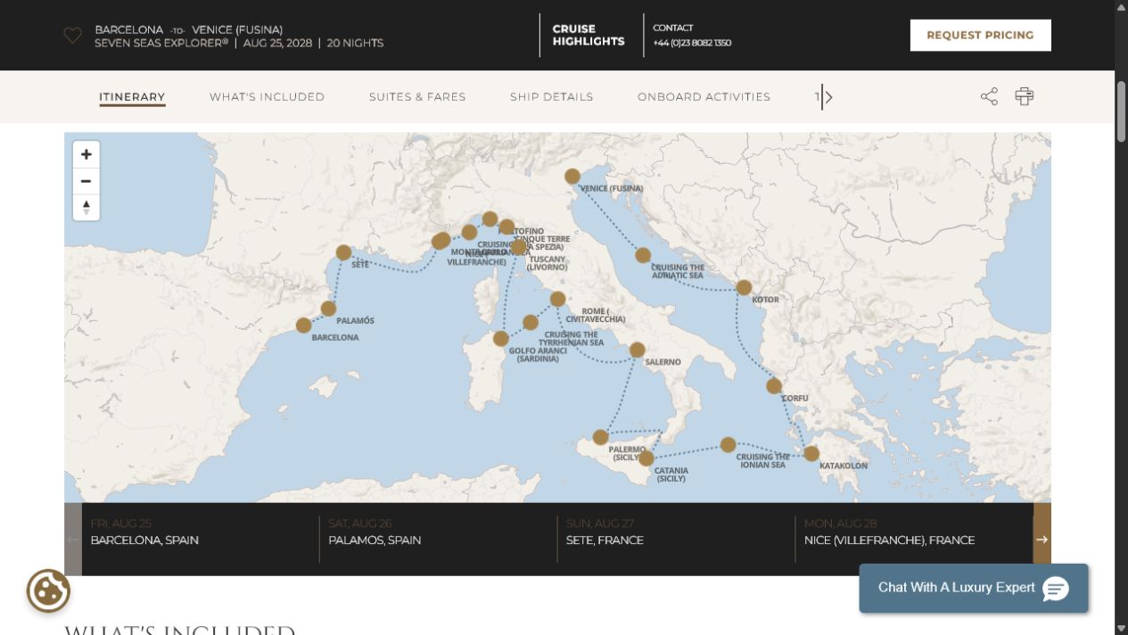
Task: Open cookie preferences icon
Action: point(48,590)
